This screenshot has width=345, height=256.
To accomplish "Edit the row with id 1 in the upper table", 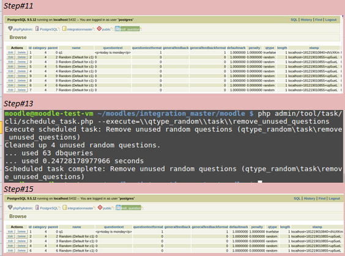I will click(10, 53).
